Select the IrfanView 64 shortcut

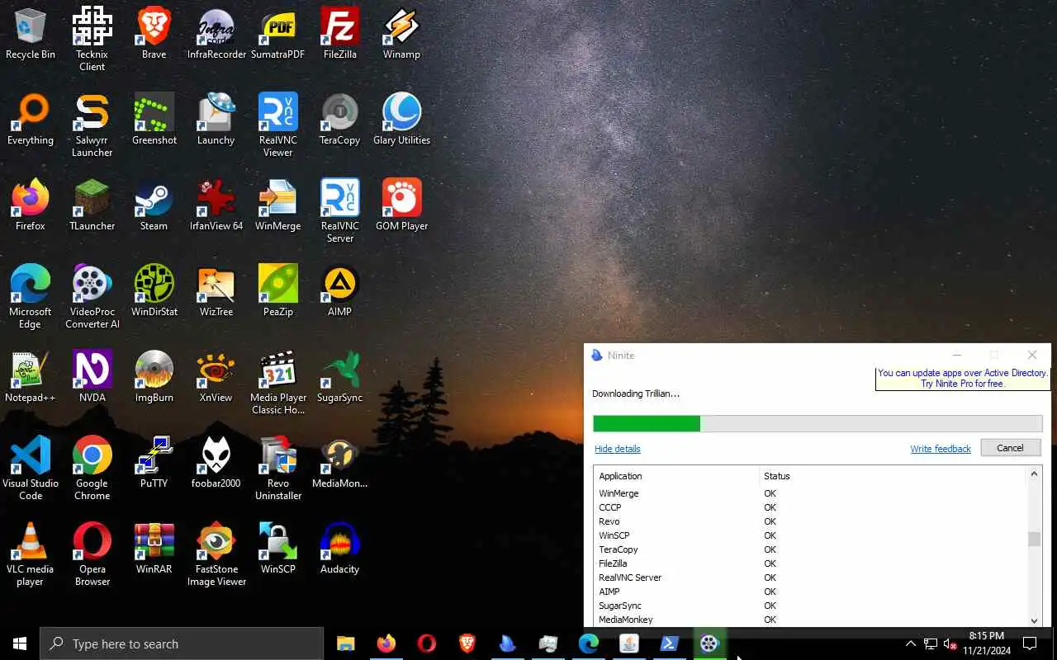click(216, 206)
